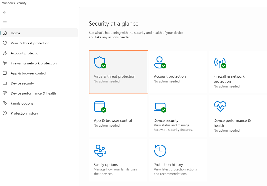The width and height of the screenshot is (267, 186).
Task: Click the App & browser window icon in sidebar
Action: 5,73
